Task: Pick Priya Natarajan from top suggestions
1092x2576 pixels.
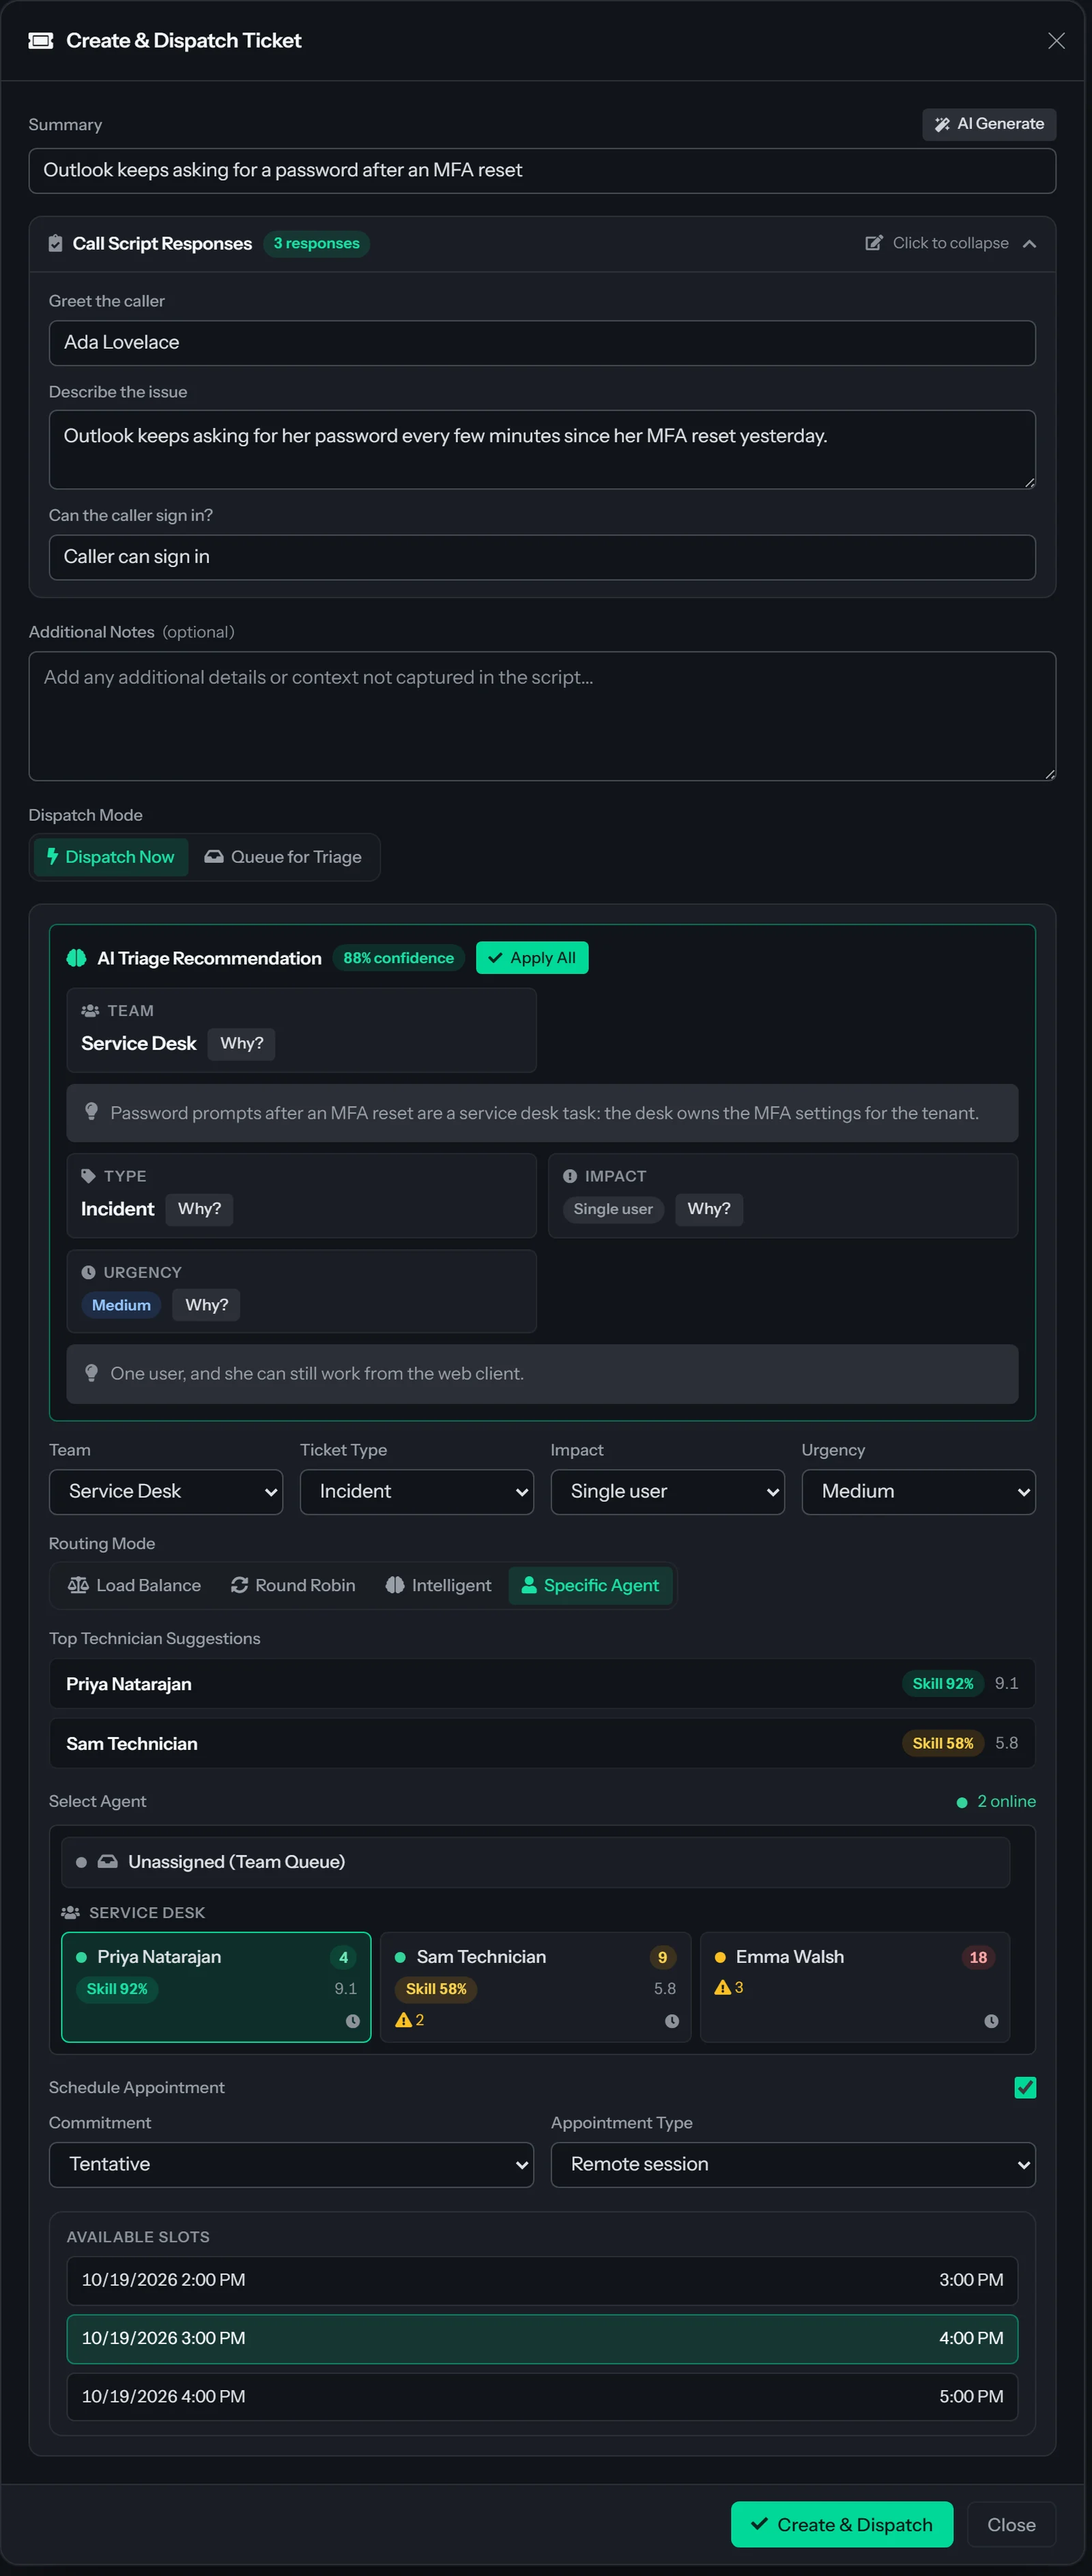Action: pos(542,1684)
